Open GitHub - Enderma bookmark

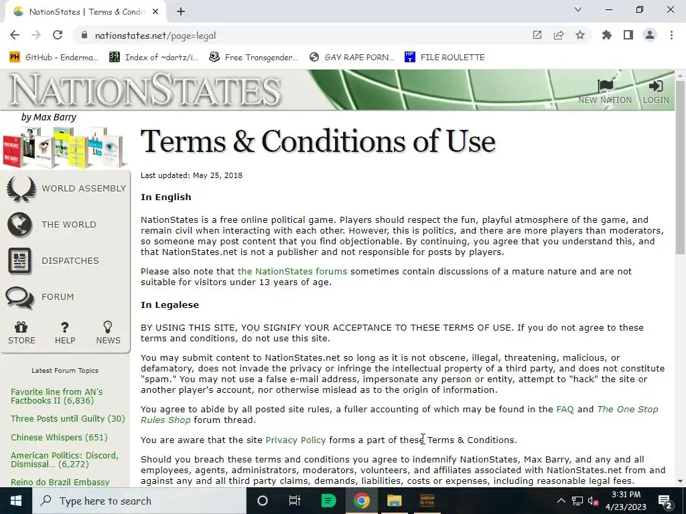(54, 58)
